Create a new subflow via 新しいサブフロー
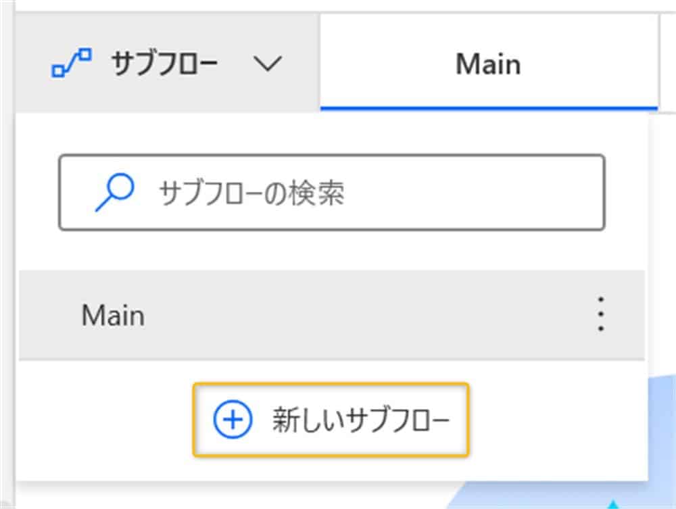This screenshot has height=509, width=676. pyautogui.click(x=331, y=420)
